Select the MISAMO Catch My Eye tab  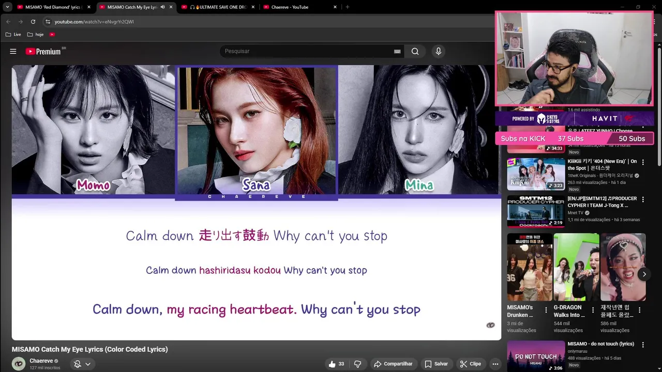point(136,7)
